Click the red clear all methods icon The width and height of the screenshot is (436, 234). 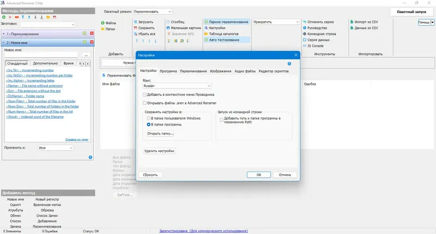[17, 17]
